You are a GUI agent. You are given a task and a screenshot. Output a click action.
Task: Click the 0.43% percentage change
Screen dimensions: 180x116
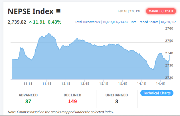tap(54, 22)
